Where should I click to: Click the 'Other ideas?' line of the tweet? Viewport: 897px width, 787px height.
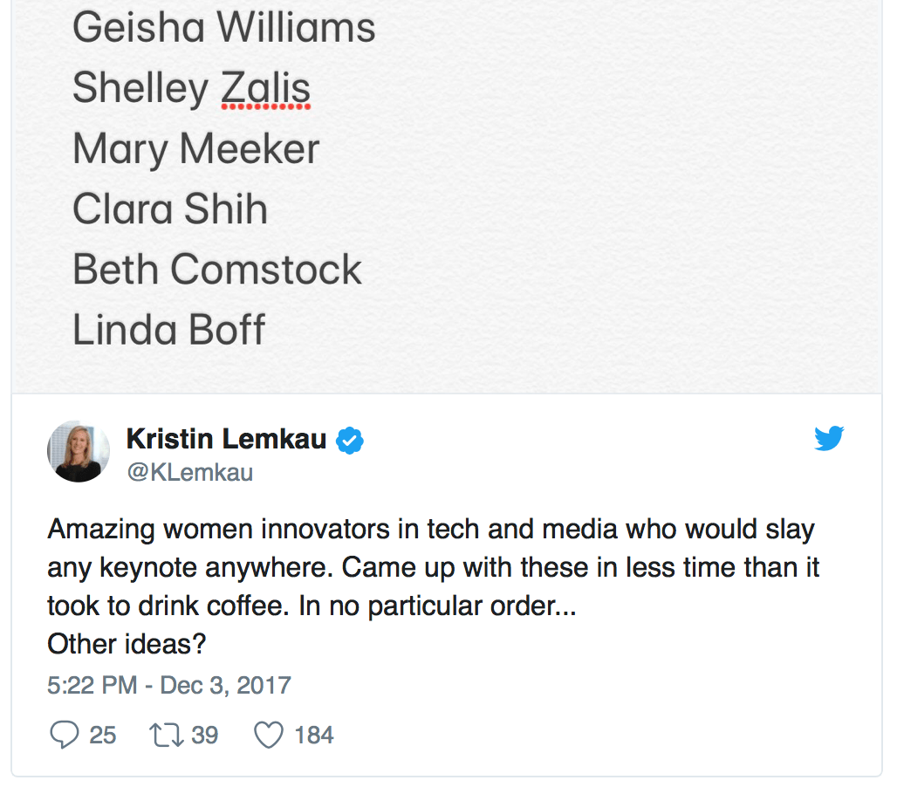[126, 644]
